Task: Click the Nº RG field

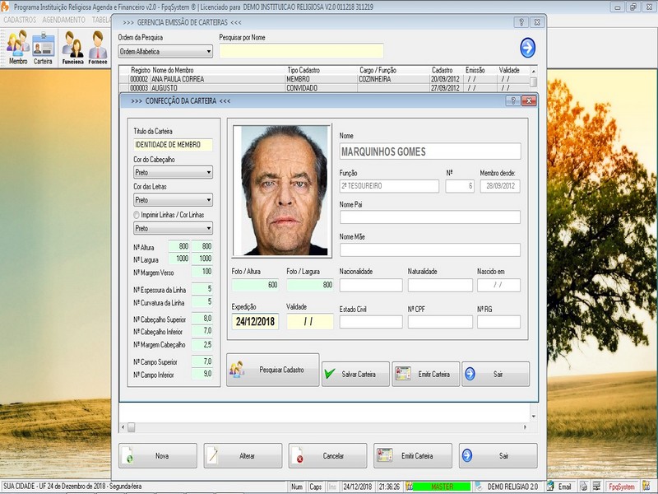Action: point(498,322)
